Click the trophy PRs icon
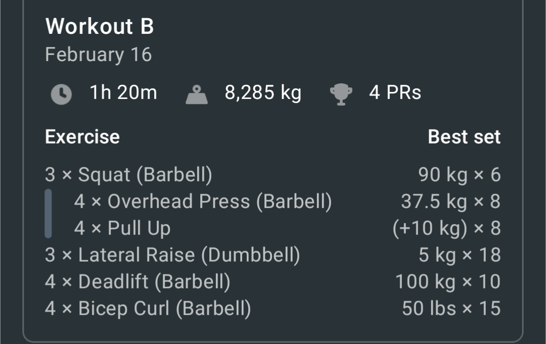546x344 pixels. tap(341, 94)
